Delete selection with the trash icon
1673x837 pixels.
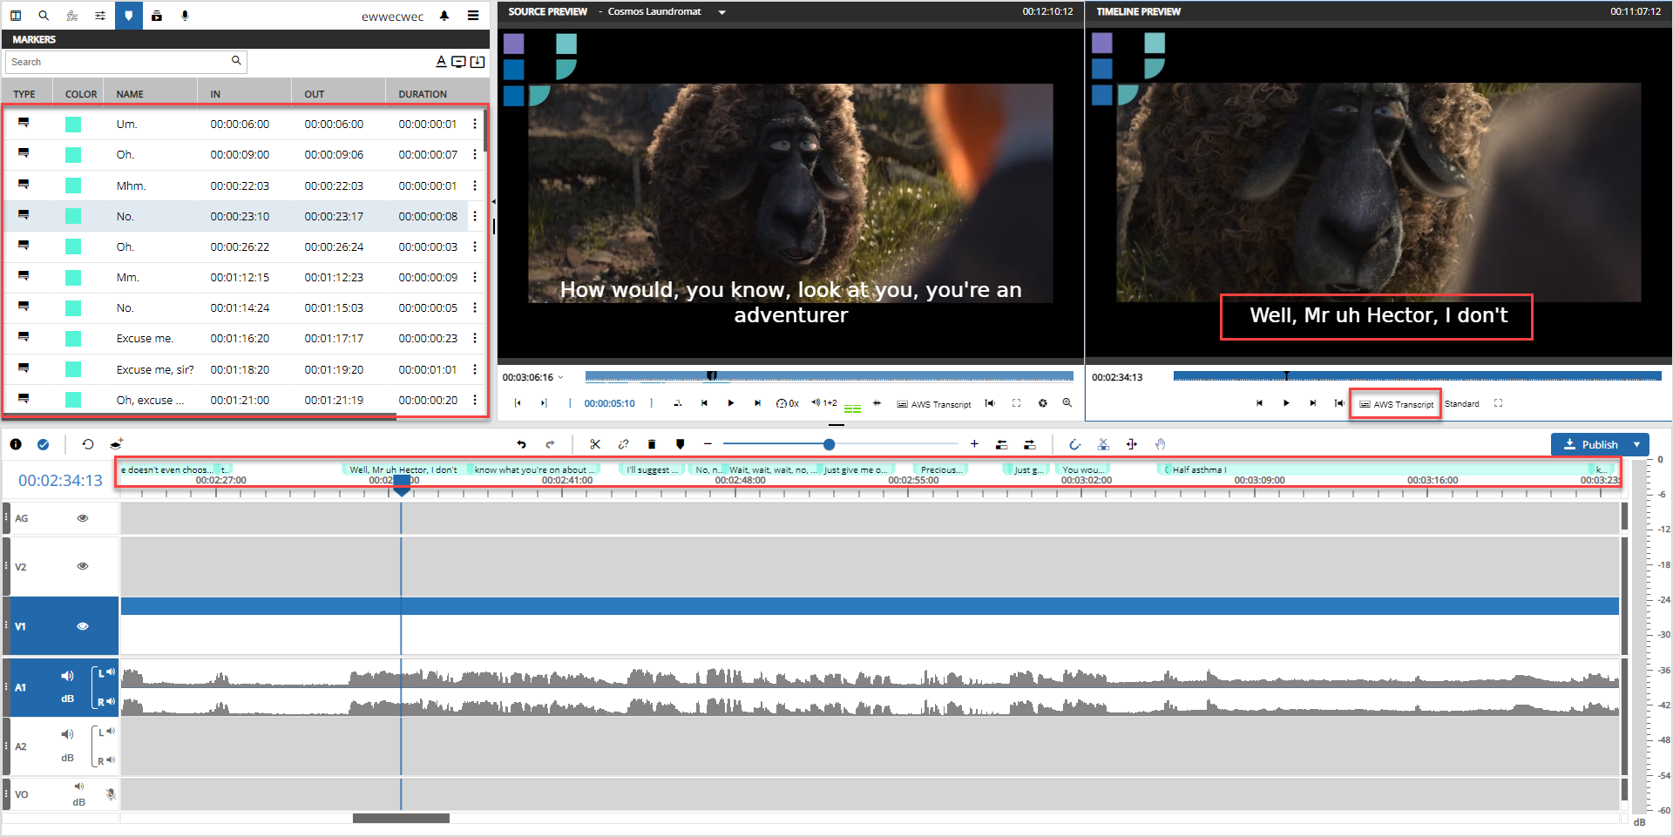pos(652,444)
